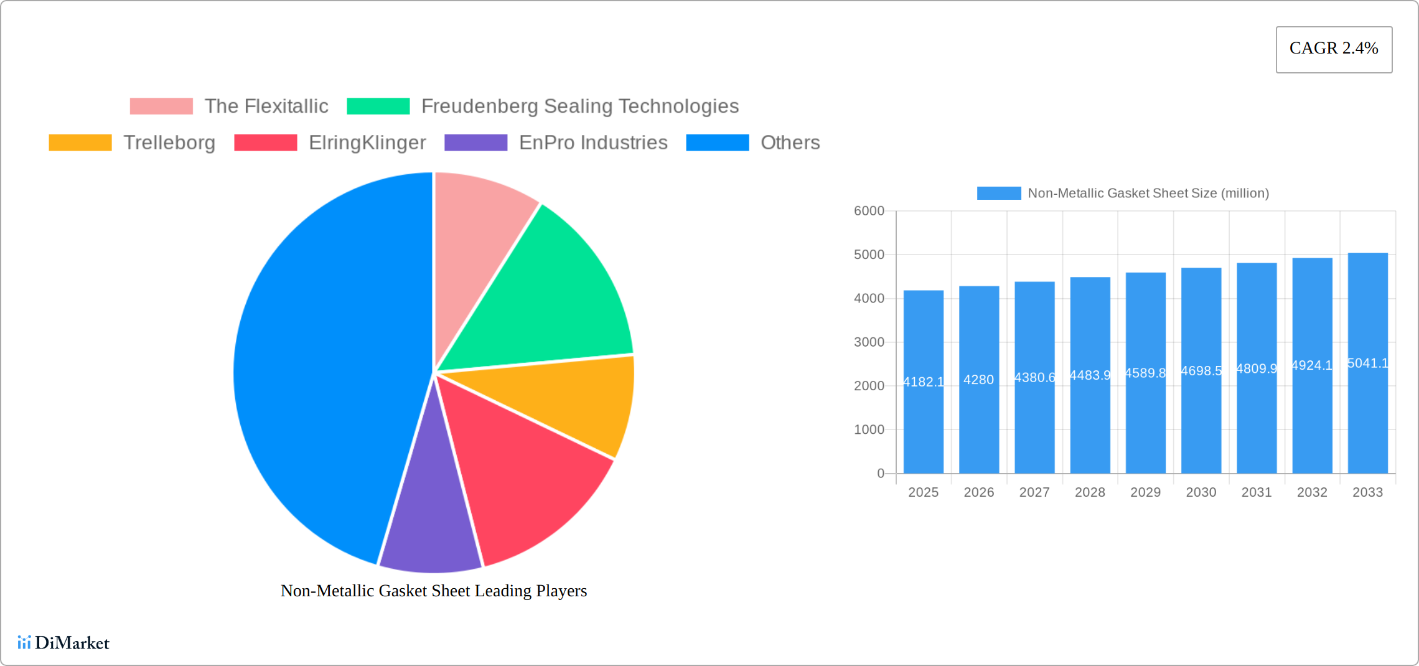Click the EnPro Industries legend label
The width and height of the screenshot is (1419, 666).
coord(592,143)
